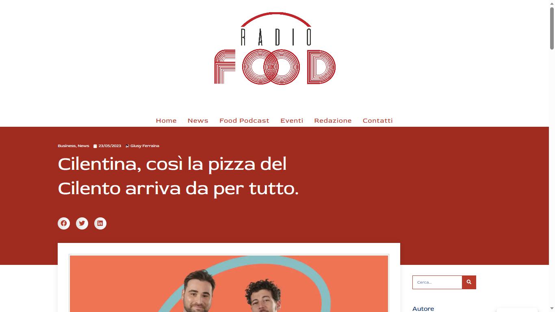555x312 pixels.
Task: Go to the News menu page
Action: pos(198,121)
